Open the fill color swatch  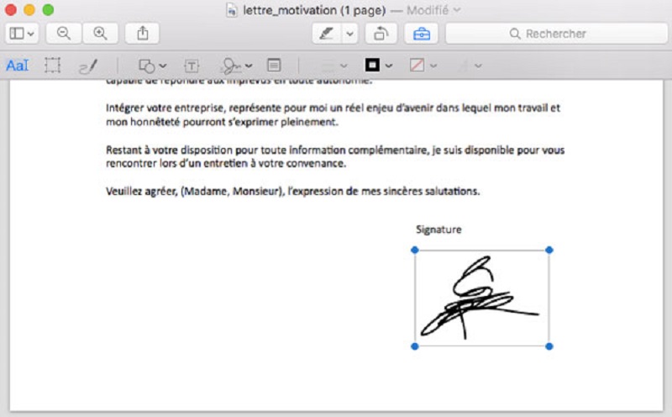417,66
